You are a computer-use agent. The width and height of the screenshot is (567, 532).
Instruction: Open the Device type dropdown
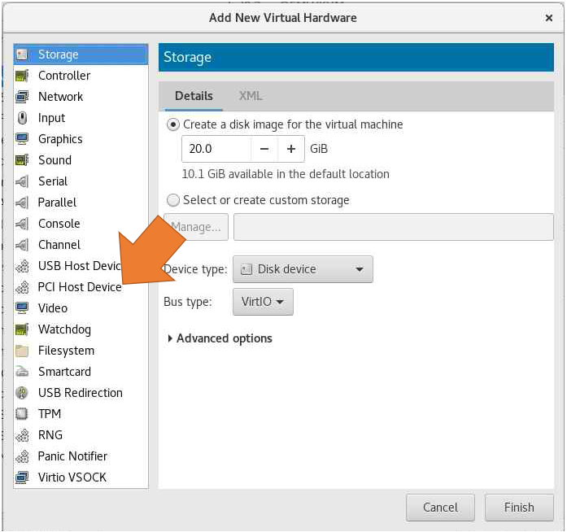click(x=303, y=269)
